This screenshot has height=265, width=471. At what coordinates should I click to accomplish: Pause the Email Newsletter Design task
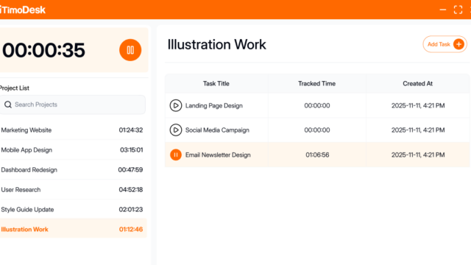click(176, 155)
